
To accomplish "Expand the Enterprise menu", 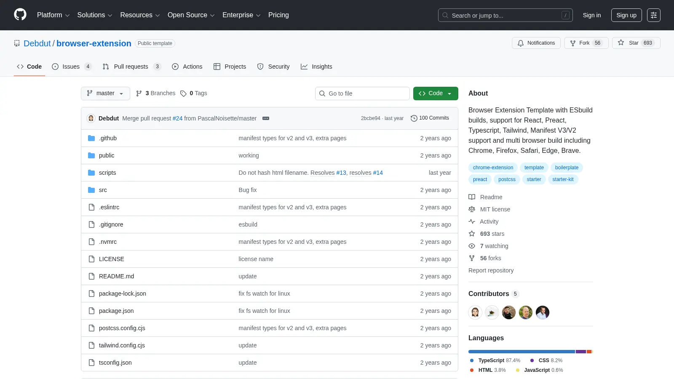I will [x=241, y=15].
